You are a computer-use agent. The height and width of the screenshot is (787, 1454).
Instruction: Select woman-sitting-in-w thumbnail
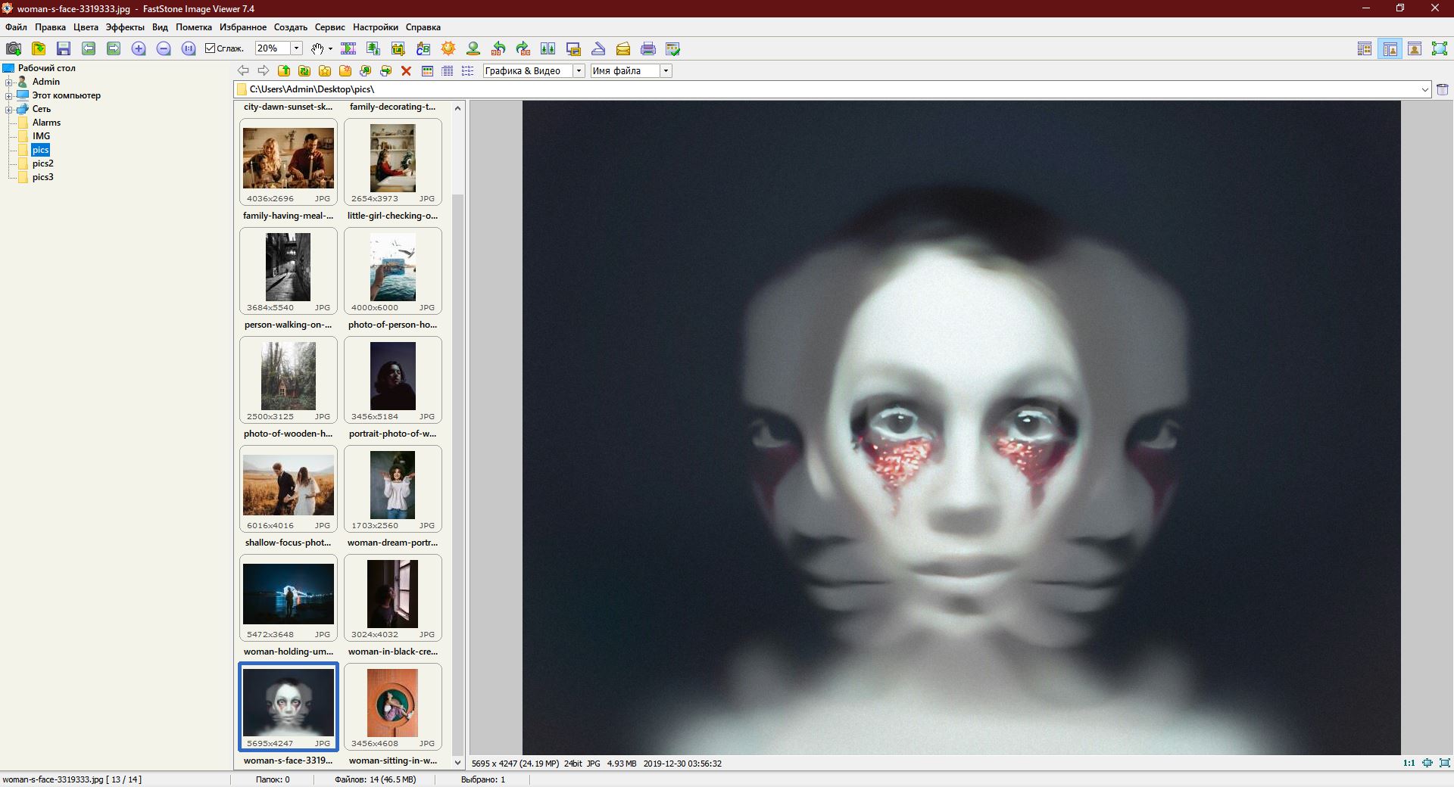[392, 706]
